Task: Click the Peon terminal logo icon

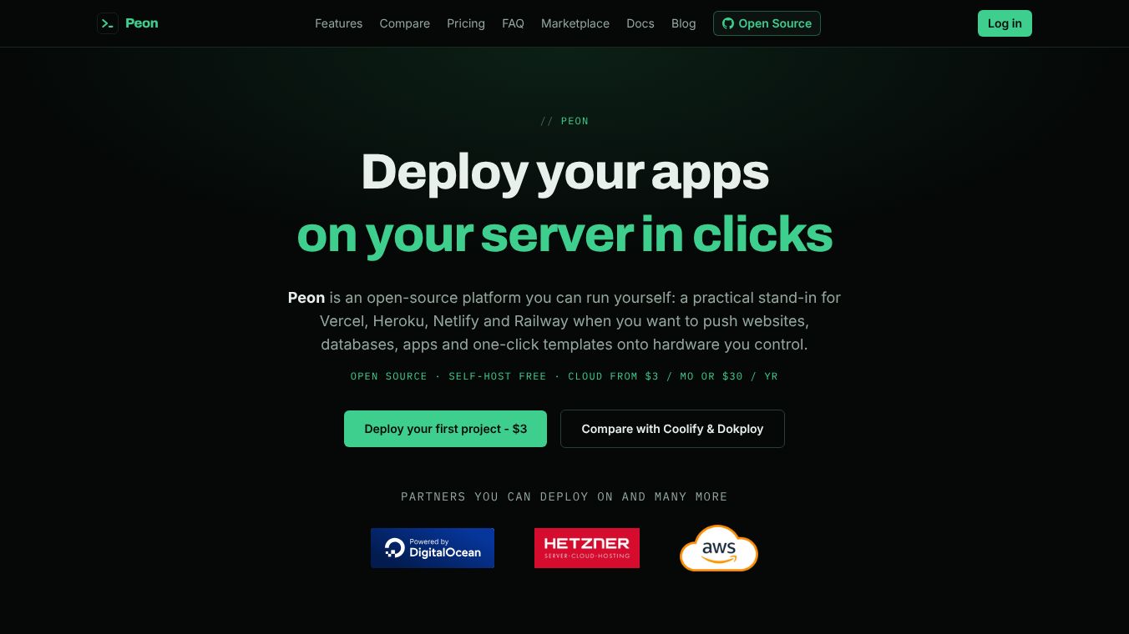Action: pos(108,23)
